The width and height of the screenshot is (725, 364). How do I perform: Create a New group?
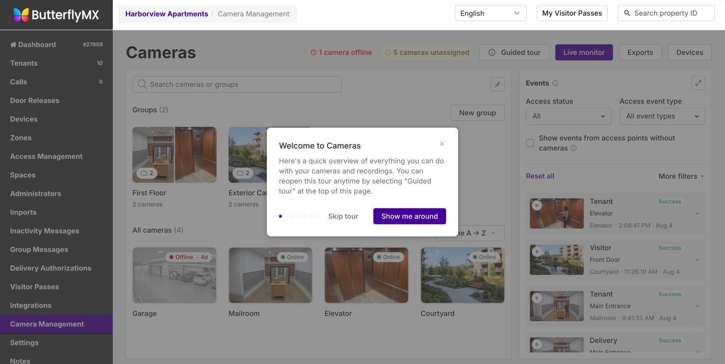[477, 113]
